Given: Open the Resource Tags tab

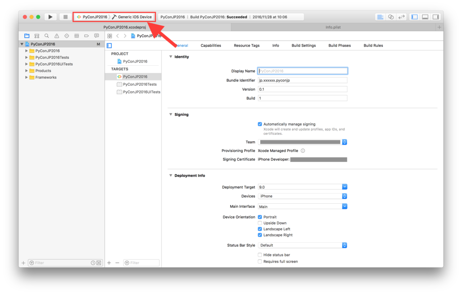Looking at the screenshot, I should [247, 46].
